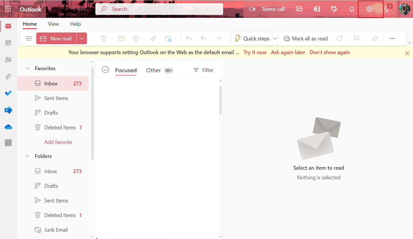The image size is (413, 239).
Task: Switch to the Focused inbox tab
Action: point(126,70)
